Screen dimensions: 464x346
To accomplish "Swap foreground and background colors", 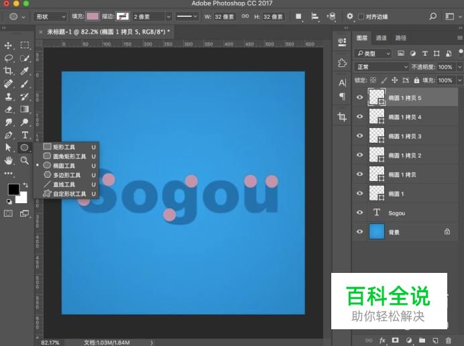I will pyautogui.click(x=25, y=185).
